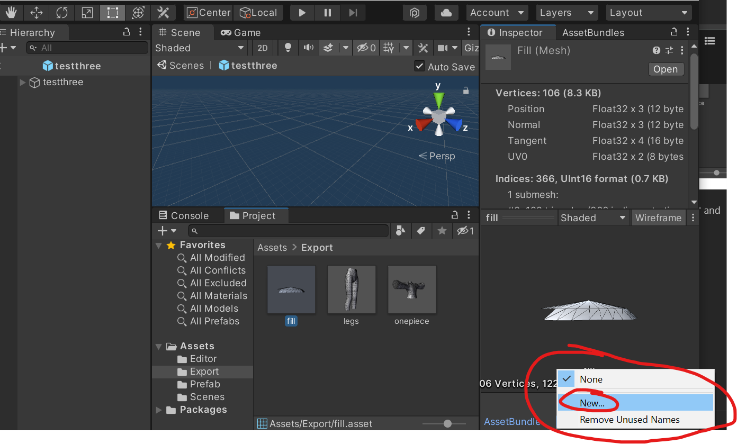737x444 pixels.
Task: Toggle pivot mode Center button
Action: (209, 13)
